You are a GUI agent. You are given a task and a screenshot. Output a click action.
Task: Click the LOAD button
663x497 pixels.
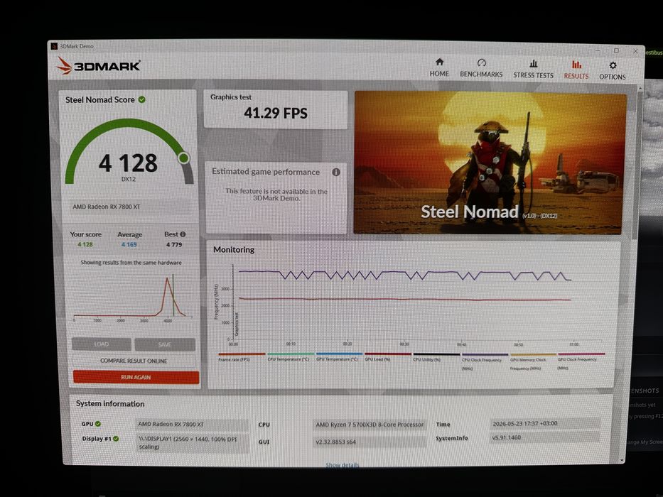pos(101,344)
